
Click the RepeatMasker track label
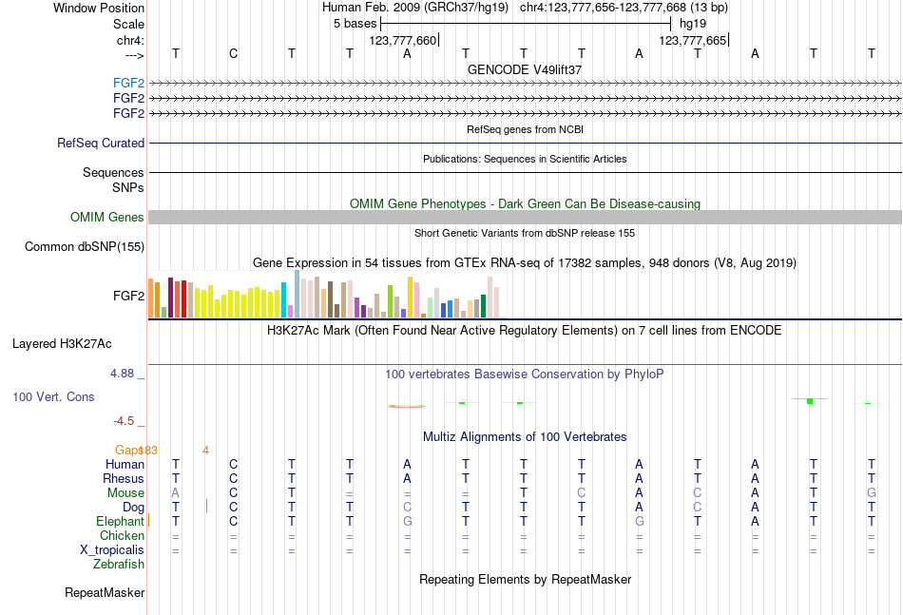(x=105, y=592)
